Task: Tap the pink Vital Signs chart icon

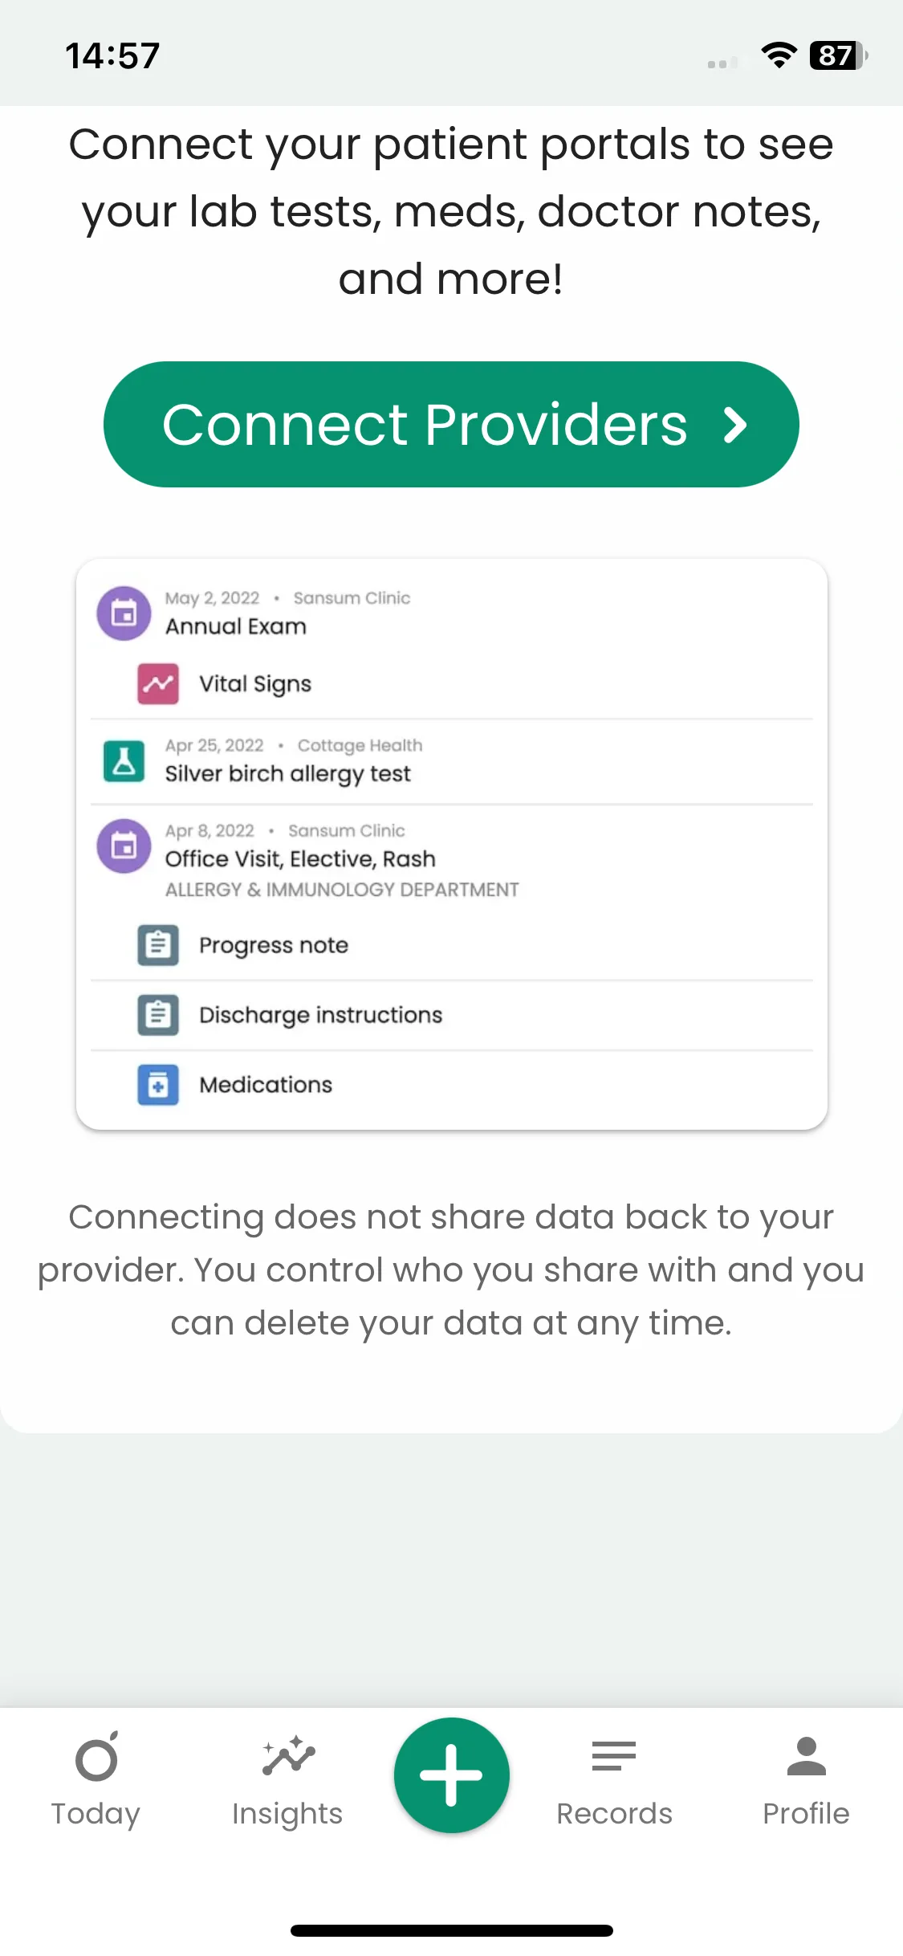Action: coord(158,684)
